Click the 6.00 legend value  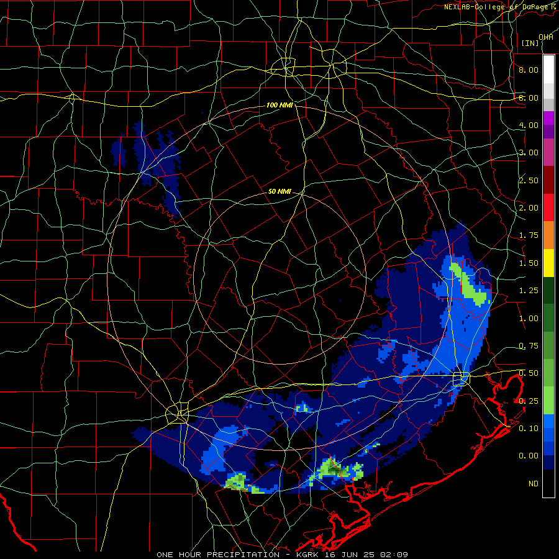click(x=529, y=98)
